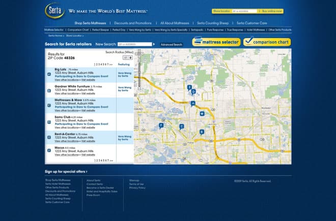Select Vera Wang by Serta in the sub-navigation

pyautogui.click(x=140, y=30)
